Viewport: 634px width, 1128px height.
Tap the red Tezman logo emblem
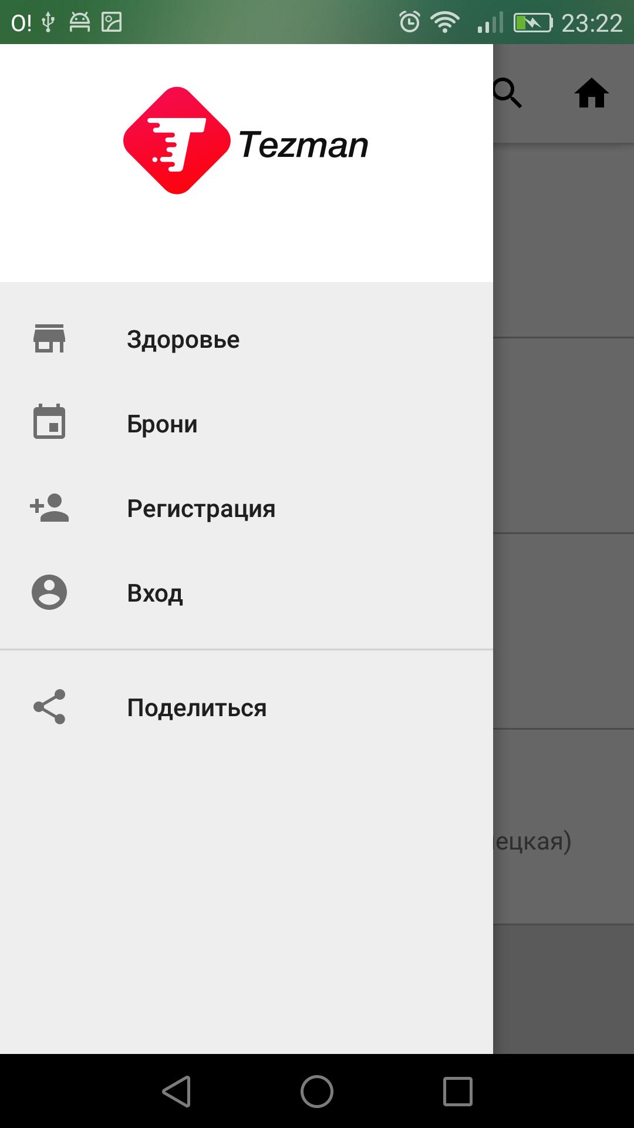(177, 140)
